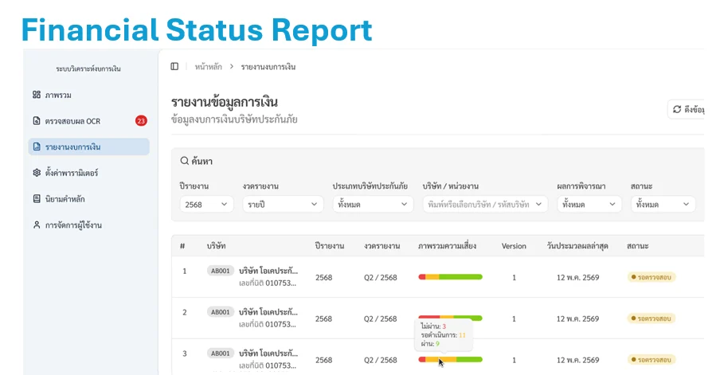
Task: Click the การจัดการผู้ใช้งาน user icon
Action: (x=37, y=225)
